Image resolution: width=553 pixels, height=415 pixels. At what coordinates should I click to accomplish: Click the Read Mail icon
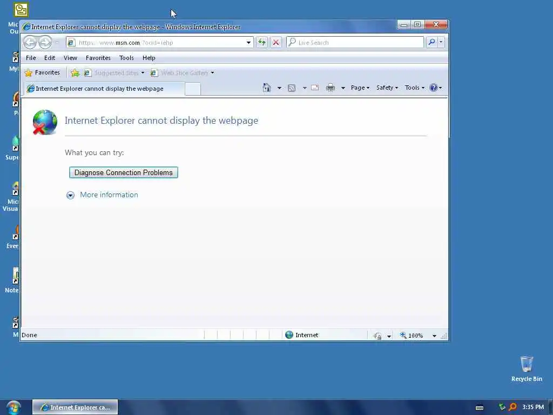(x=315, y=88)
